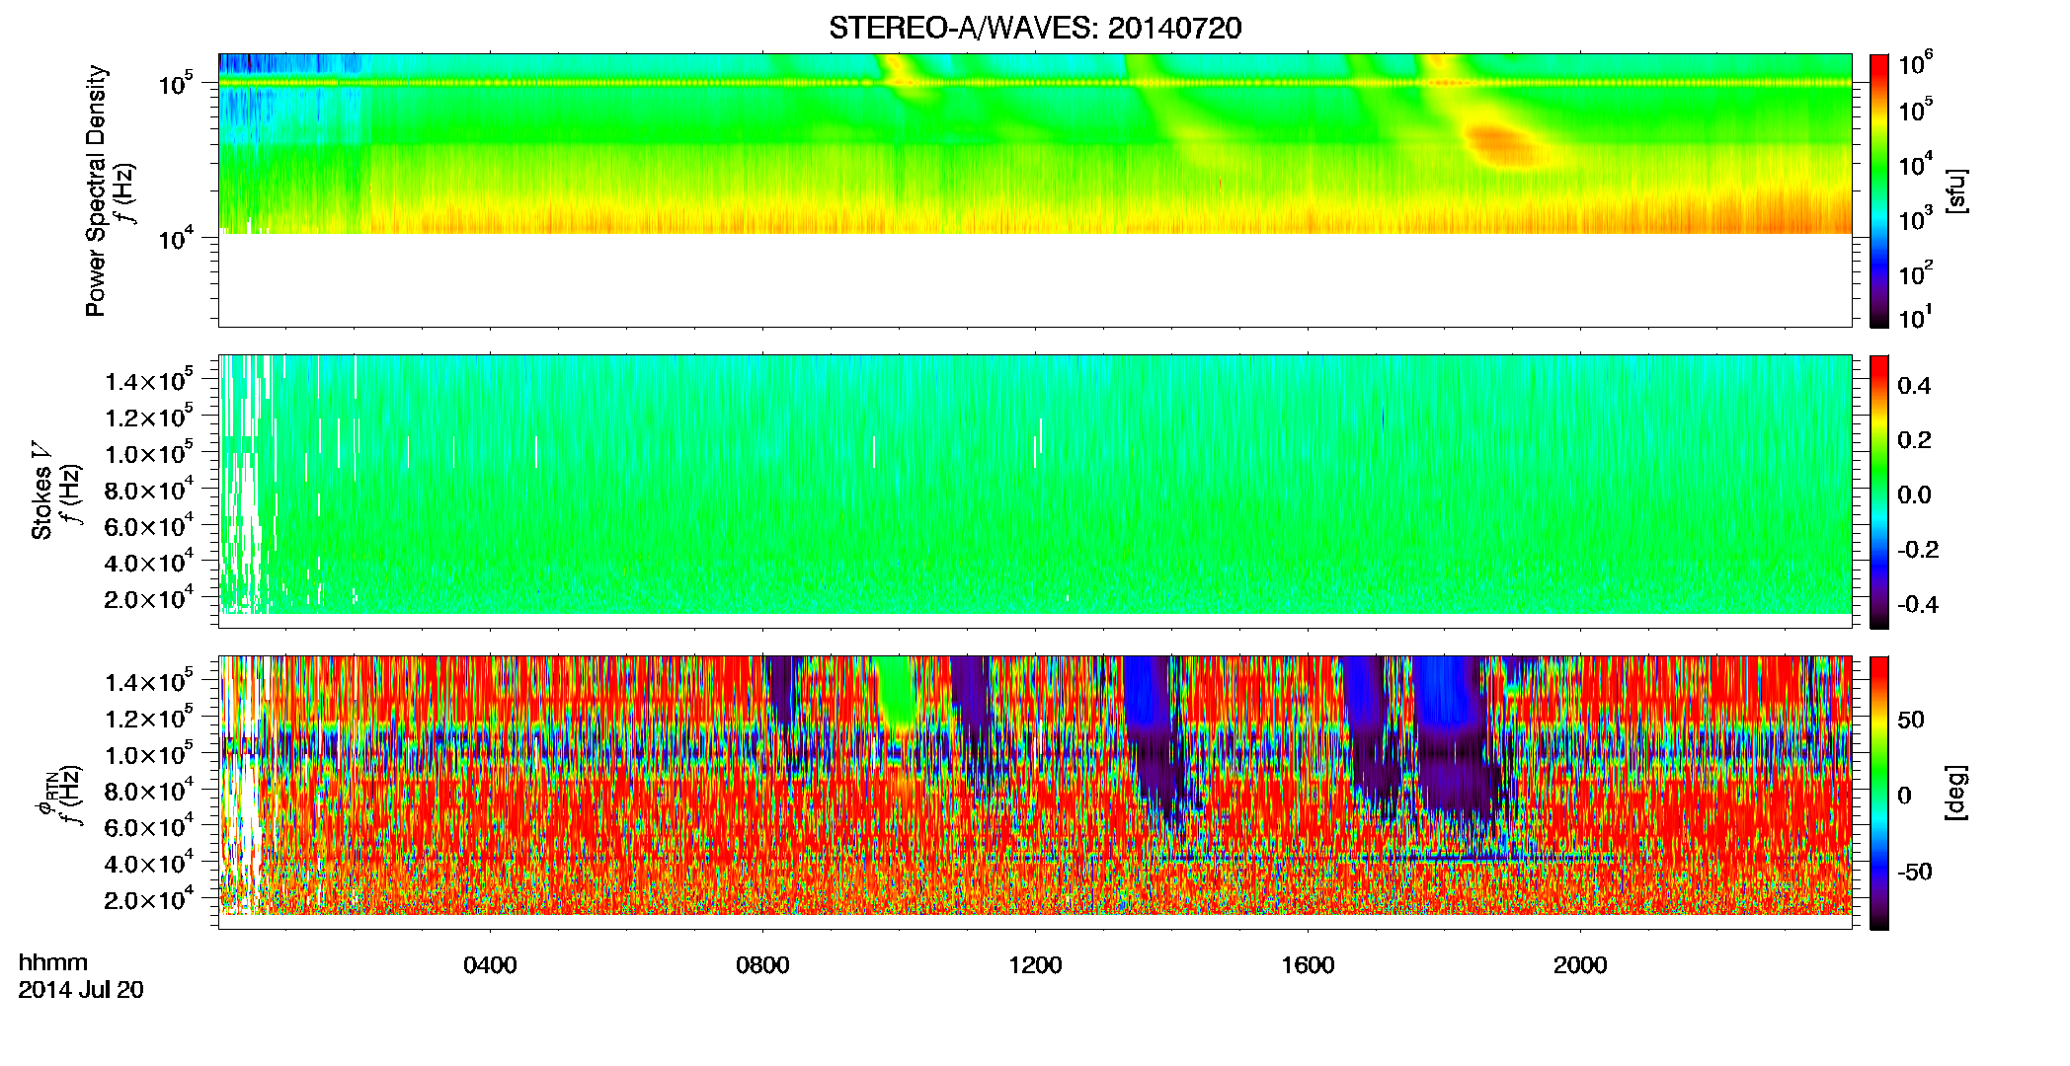Click the 6.0×10^4 tick in Stokes V panel
The image size is (2070, 1066).
pos(149,526)
